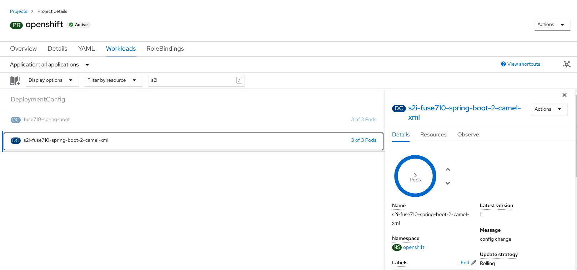The width and height of the screenshot is (577, 270).
Task: Open the Application: all applications selector
Action: (x=50, y=65)
